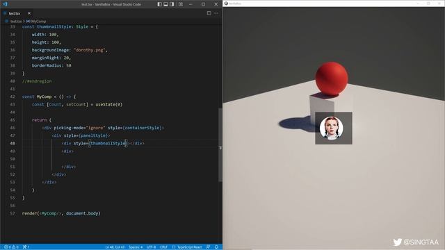Open TypeScript React language mode selector
Image resolution: width=445 pixels, height=250 pixels.
point(189,247)
